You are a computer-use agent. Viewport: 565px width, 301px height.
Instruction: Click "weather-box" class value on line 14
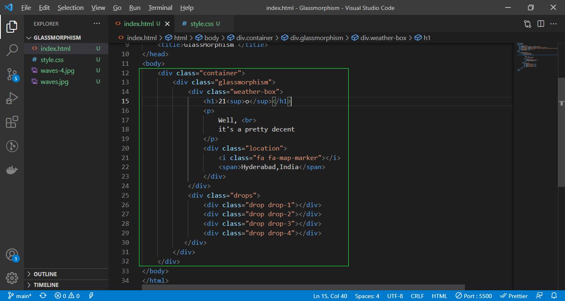pyautogui.click(x=254, y=91)
